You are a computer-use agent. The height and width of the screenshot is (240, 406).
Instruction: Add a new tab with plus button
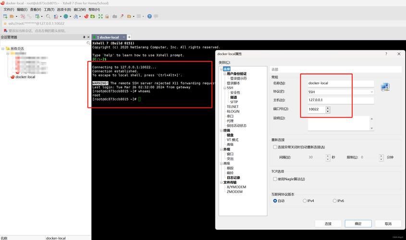pos(129,37)
